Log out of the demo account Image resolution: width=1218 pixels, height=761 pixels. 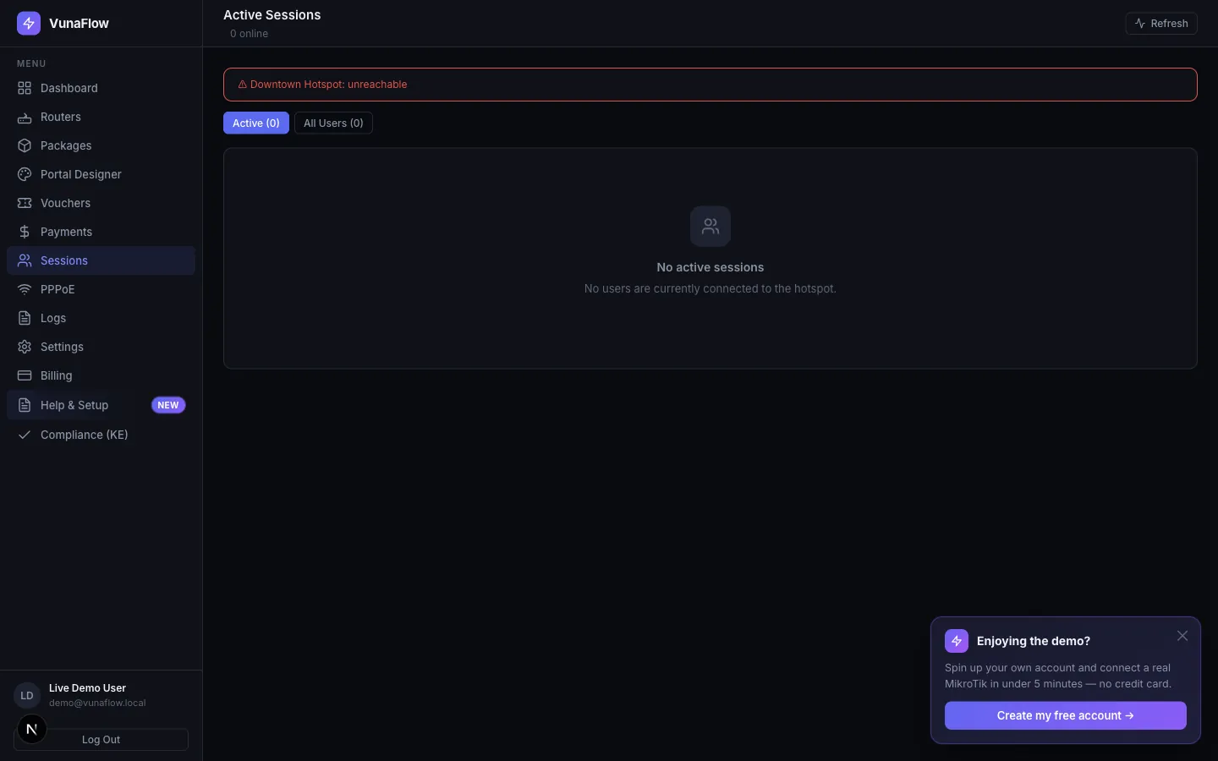[x=101, y=739]
